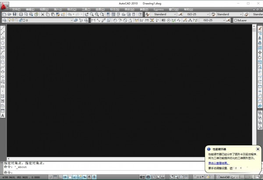
Task: Toggle Dynamic UCS in status bar
Action: click(80, 177)
